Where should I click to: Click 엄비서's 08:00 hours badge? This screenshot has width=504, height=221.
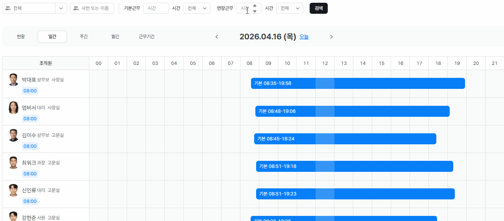[x=30, y=119]
